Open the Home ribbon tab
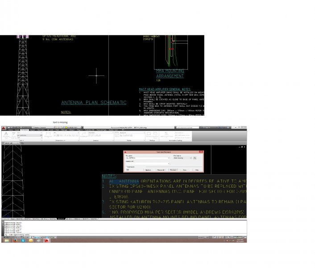 [x=10, y=130]
